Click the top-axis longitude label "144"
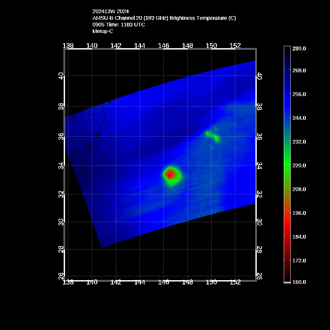This screenshot has width=330, height=330. (140, 46)
